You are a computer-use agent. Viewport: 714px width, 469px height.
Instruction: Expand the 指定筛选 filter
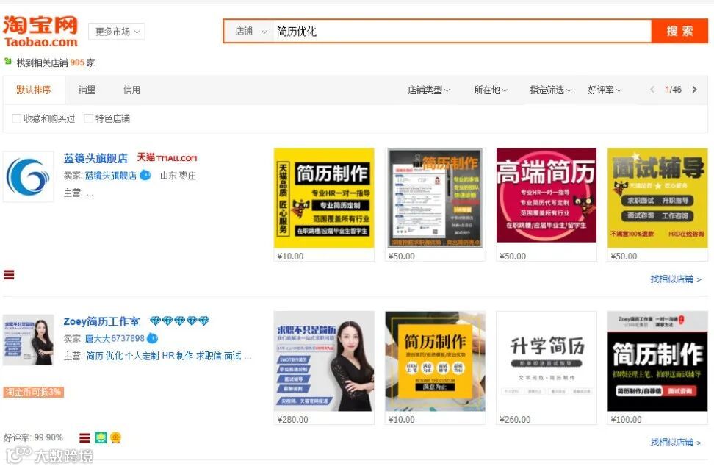(x=550, y=90)
